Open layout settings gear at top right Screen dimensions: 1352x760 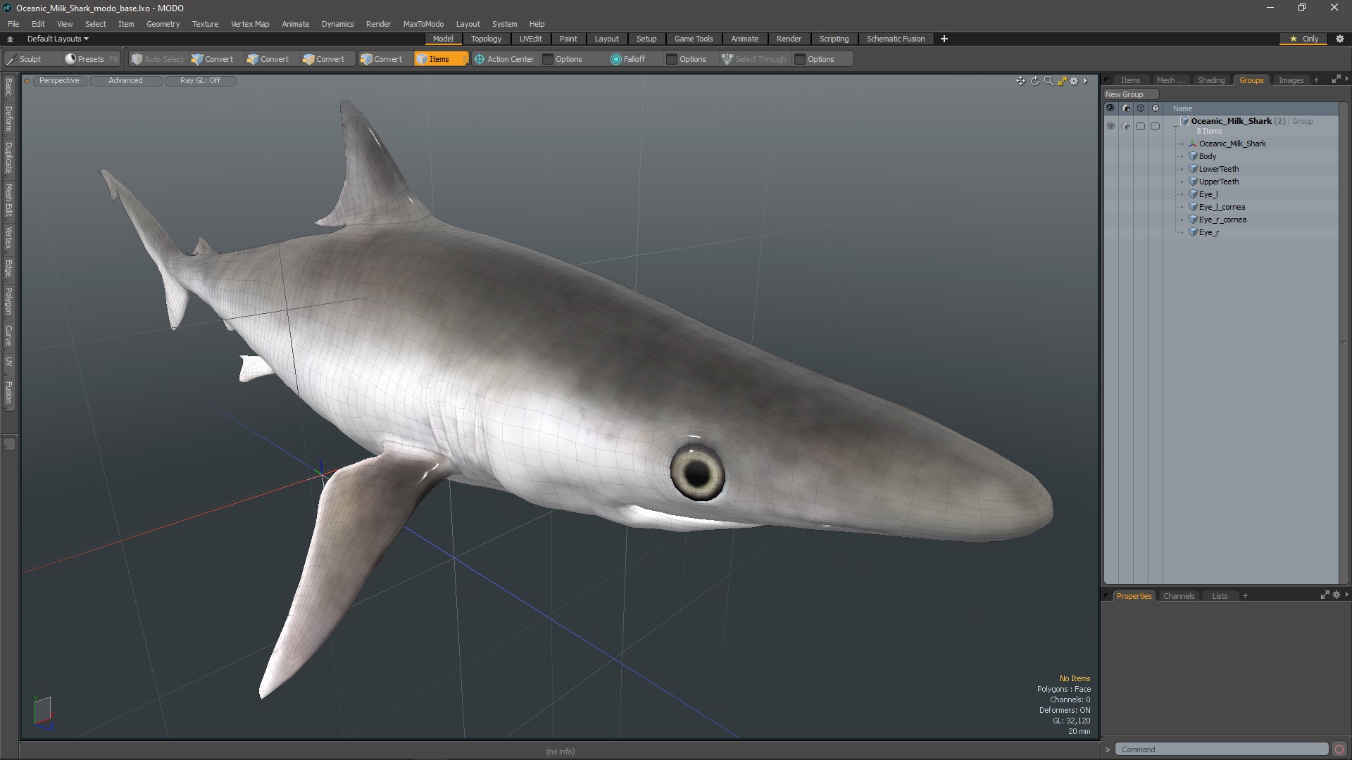pyautogui.click(x=1340, y=39)
